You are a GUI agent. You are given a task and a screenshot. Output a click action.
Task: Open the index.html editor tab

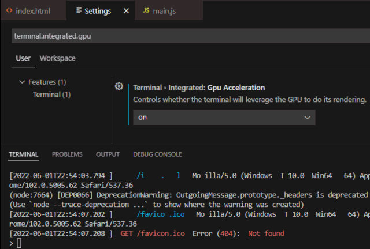tap(33, 11)
